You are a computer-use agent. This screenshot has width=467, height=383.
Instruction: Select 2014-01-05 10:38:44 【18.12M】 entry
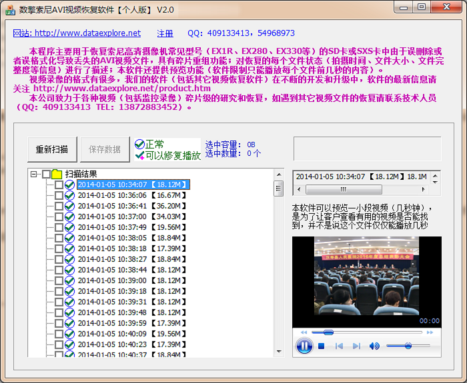pos(132,270)
